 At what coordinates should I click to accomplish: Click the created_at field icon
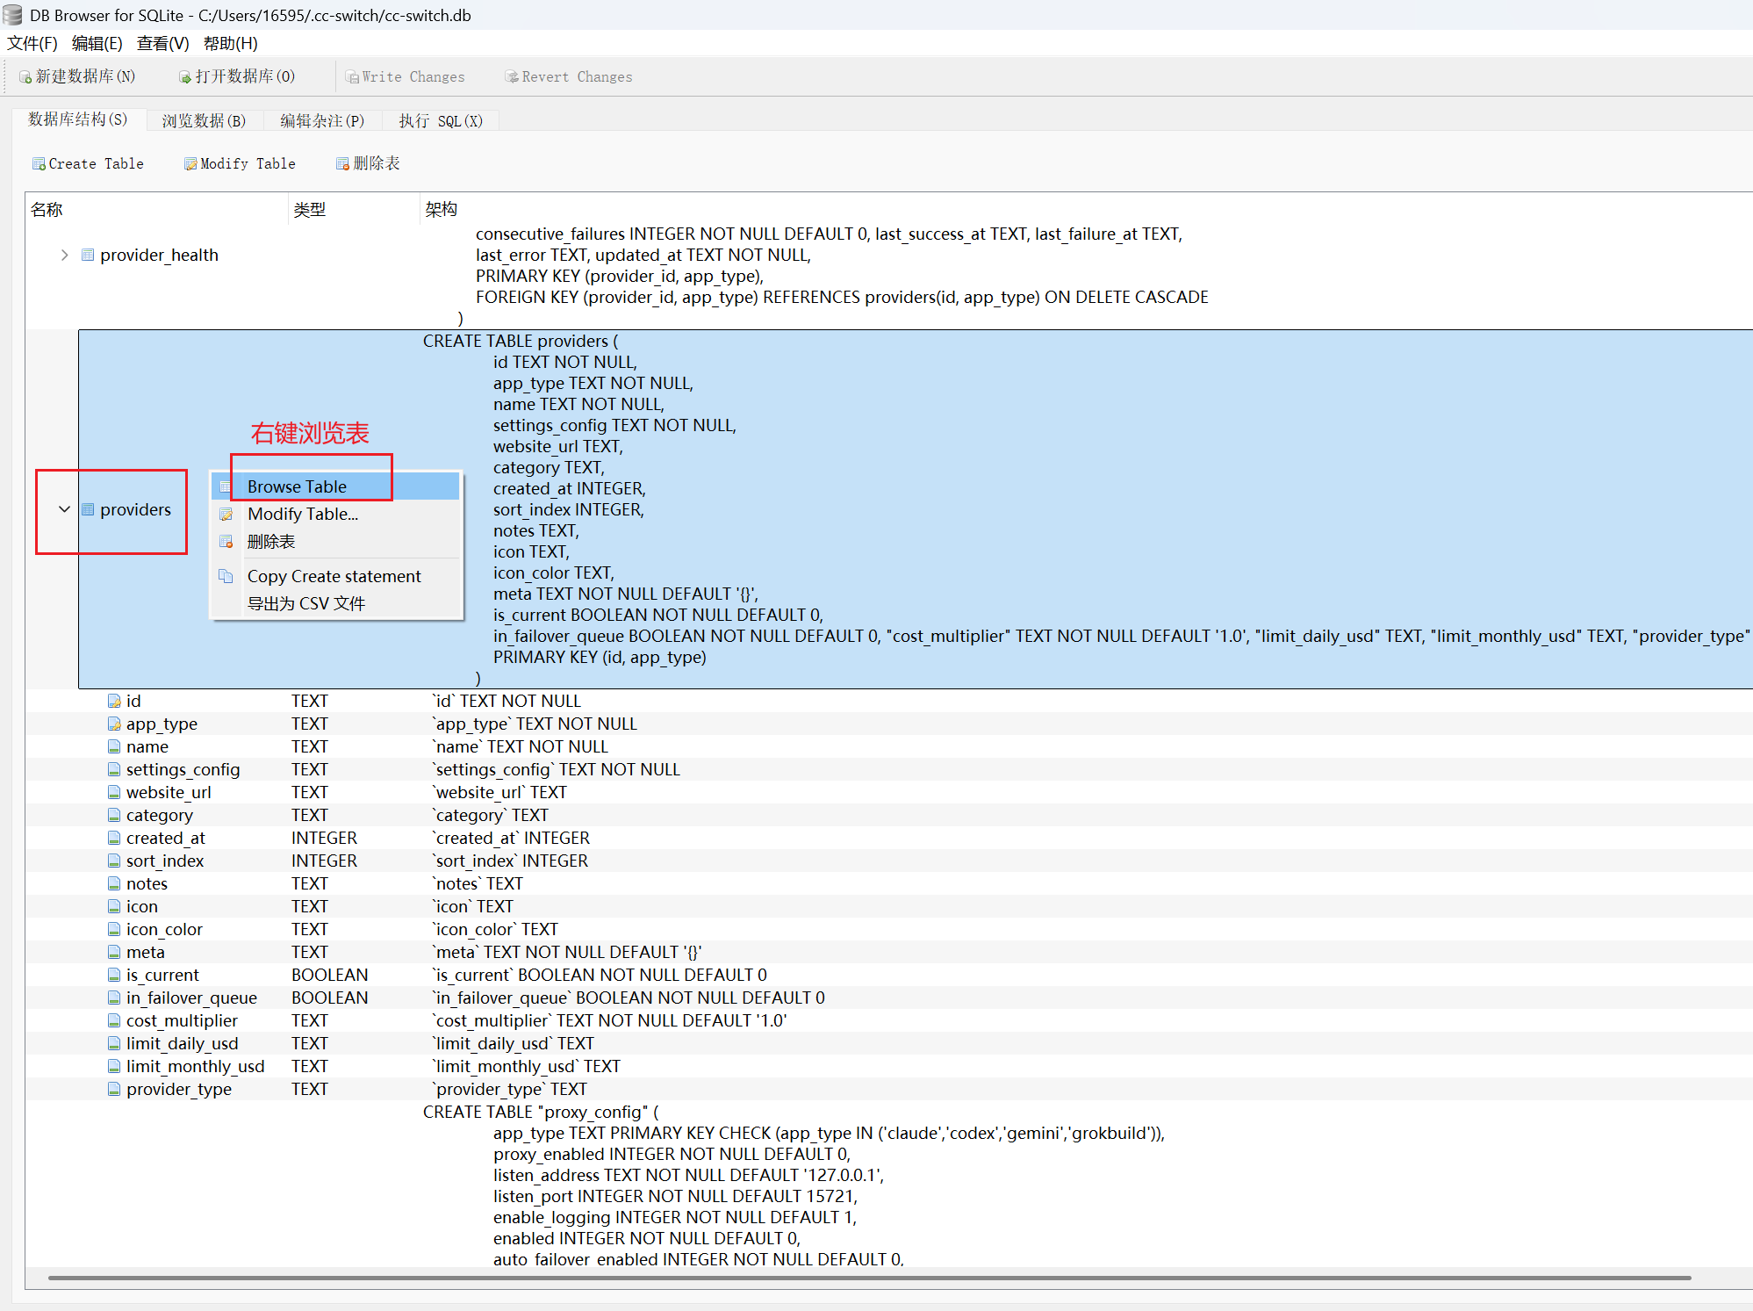point(114,838)
